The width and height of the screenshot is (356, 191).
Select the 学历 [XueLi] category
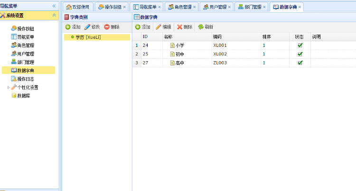[x=97, y=37]
